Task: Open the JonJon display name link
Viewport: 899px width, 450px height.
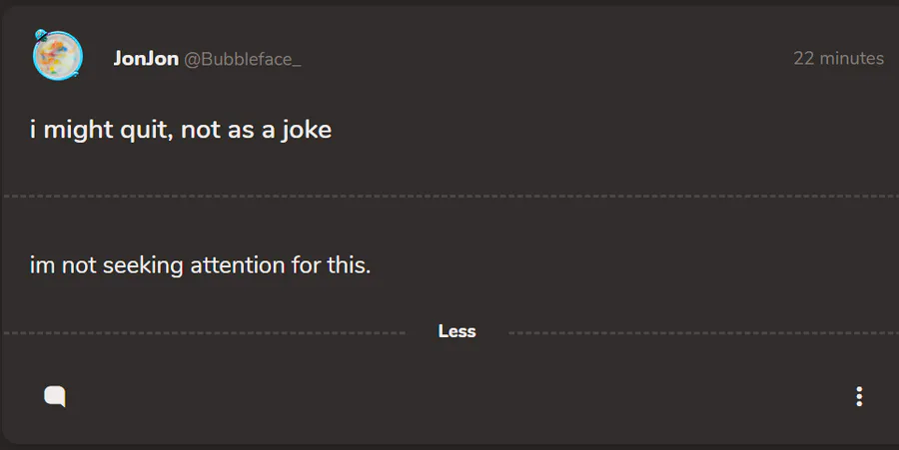Action: tap(146, 59)
